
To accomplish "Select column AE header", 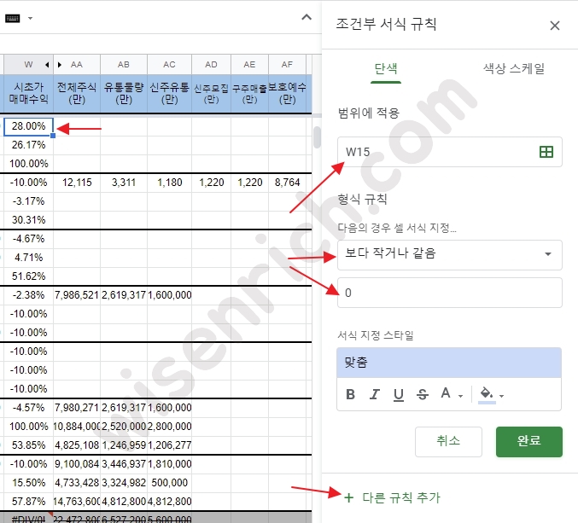I will pyautogui.click(x=249, y=65).
